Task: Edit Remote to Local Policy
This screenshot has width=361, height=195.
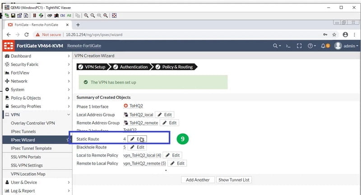Action: [177, 163]
